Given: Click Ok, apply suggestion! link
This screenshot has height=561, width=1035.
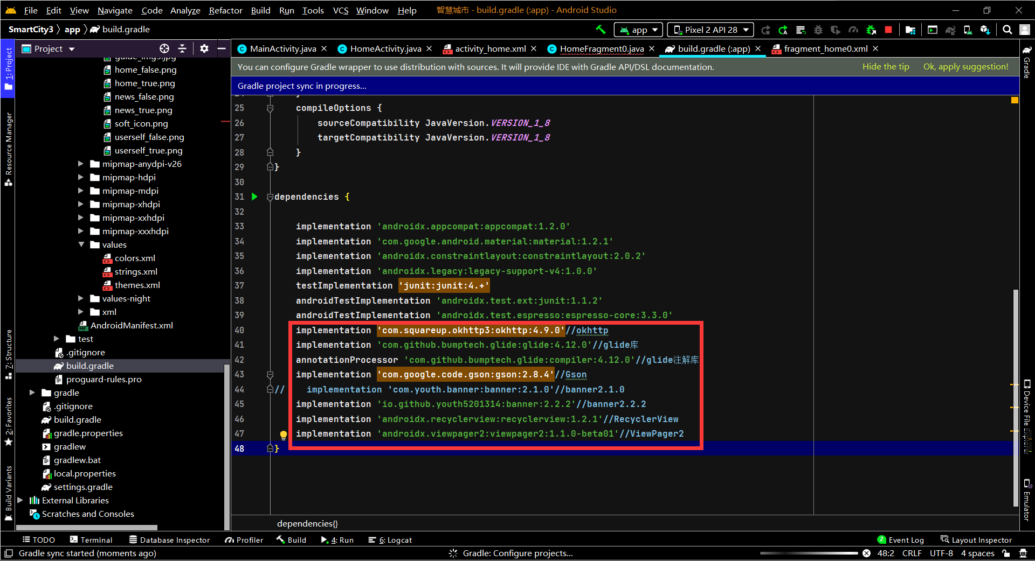Looking at the screenshot, I should (965, 67).
